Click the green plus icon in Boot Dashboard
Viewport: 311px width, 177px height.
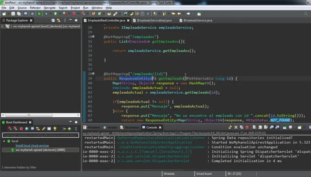69,129
